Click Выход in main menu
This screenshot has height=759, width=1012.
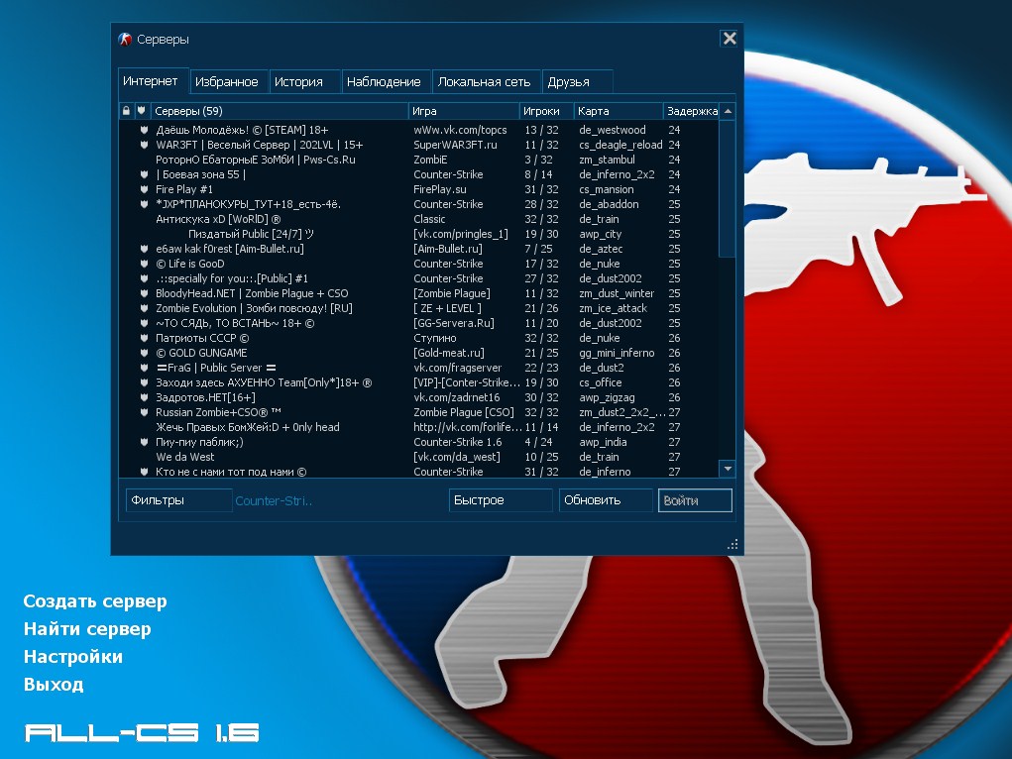(x=54, y=684)
